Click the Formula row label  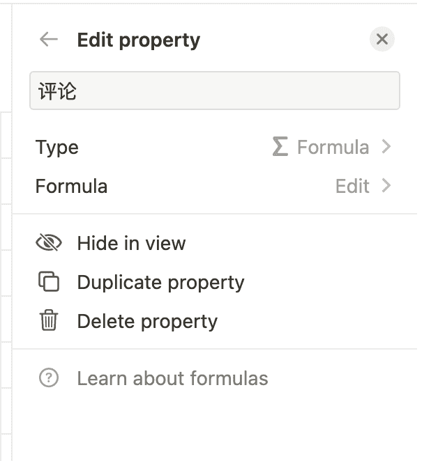pos(71,186)
